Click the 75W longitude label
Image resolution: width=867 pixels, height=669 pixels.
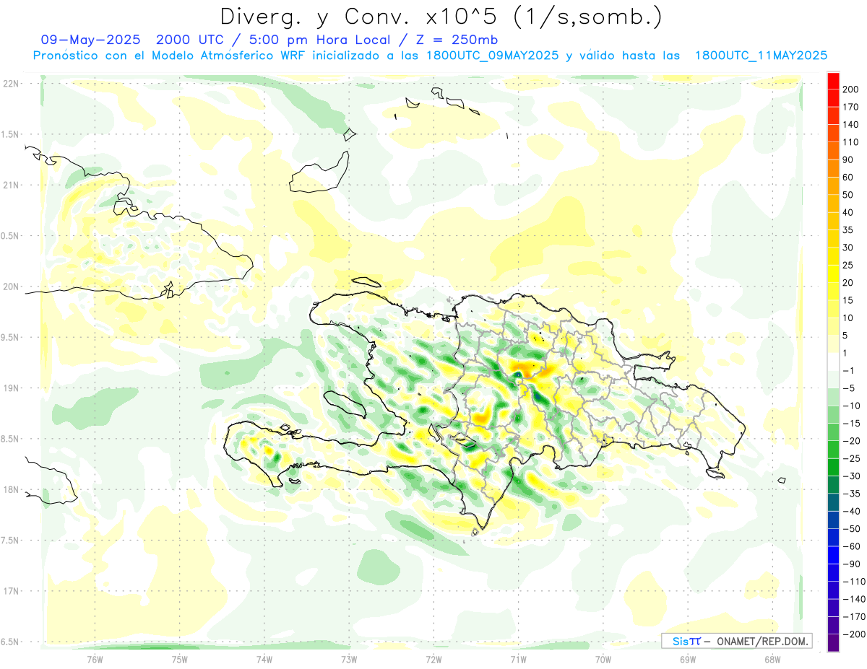click(x=179, y=660)
